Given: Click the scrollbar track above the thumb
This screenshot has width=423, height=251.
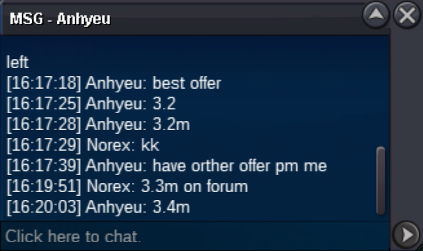Looking at the screenshot, I should click(381, 91).
